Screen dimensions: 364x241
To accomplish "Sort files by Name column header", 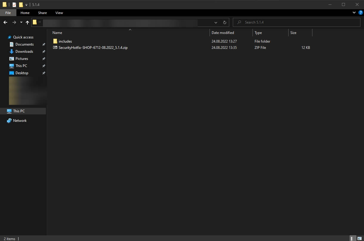I will [x=57, y=33].
